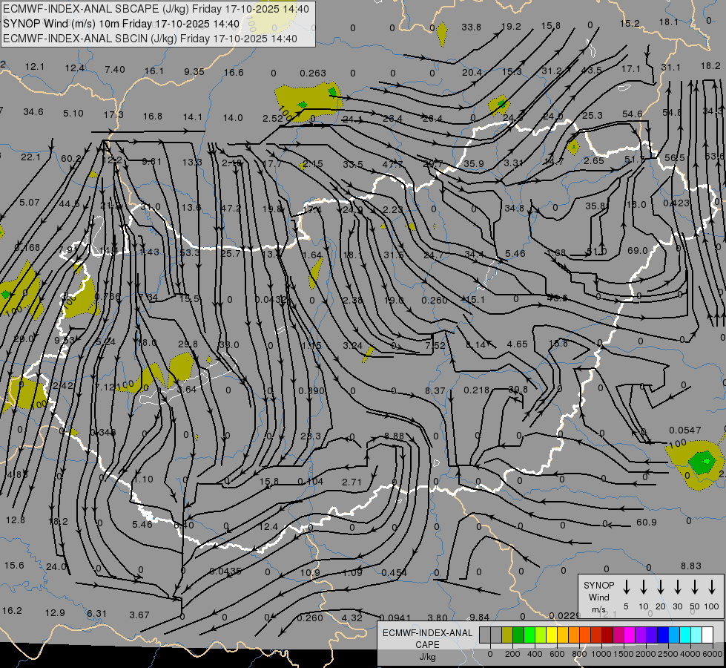Click the map value 0.0435
The width and height of the screenshot is (726, 668).
click(x=225, y=571)
